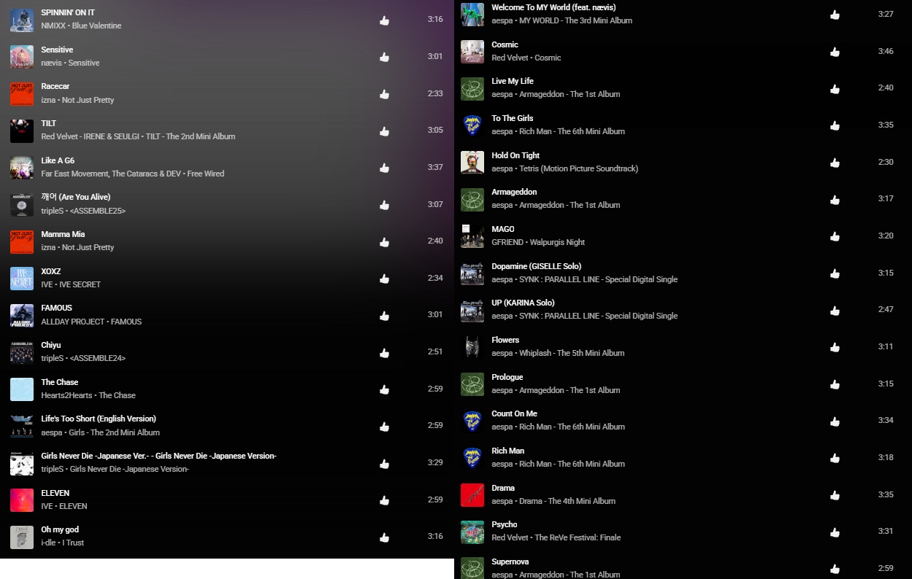
Task: Select the song title TILT
Action: point(49,123)
